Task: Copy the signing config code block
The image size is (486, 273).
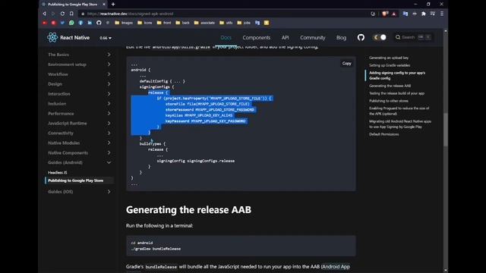Action: coord(346,64)
